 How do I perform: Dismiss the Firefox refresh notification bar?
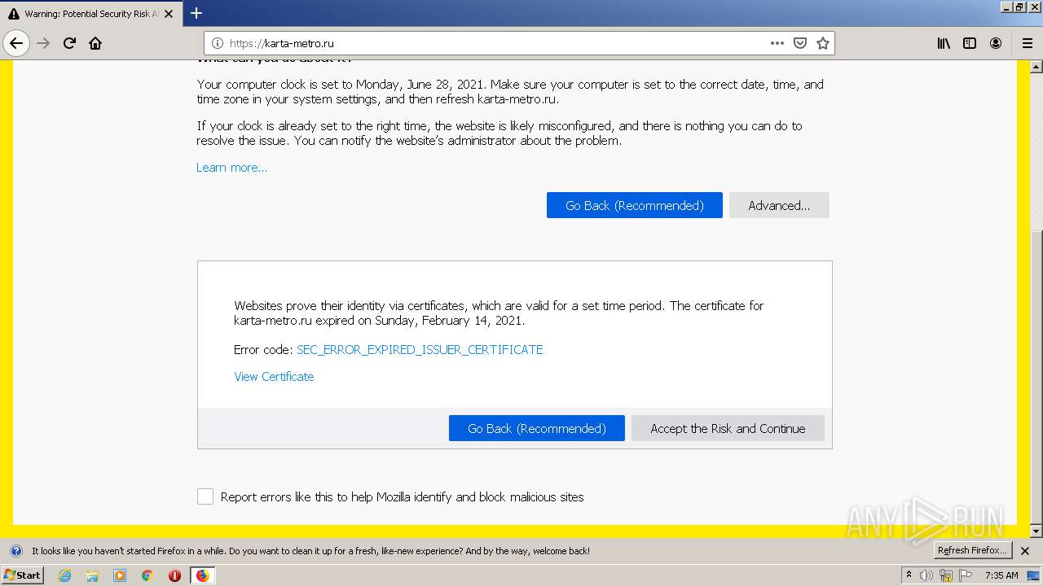click(1025, 551)
